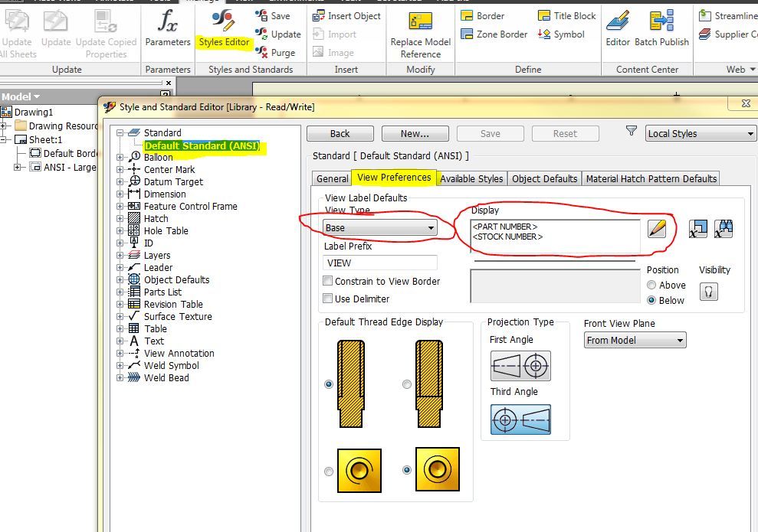Screen dimensions: 758x532
Task: Open the Object Defaults tab
Action: click(x=544, y=178)
